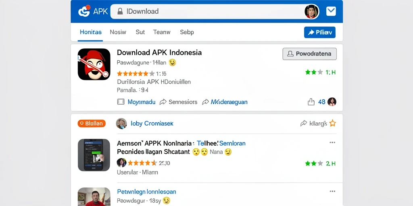Open the Ioby Cromiasek profile link
The width and height of the screenshot is (413, 206).
click(152, 124)
